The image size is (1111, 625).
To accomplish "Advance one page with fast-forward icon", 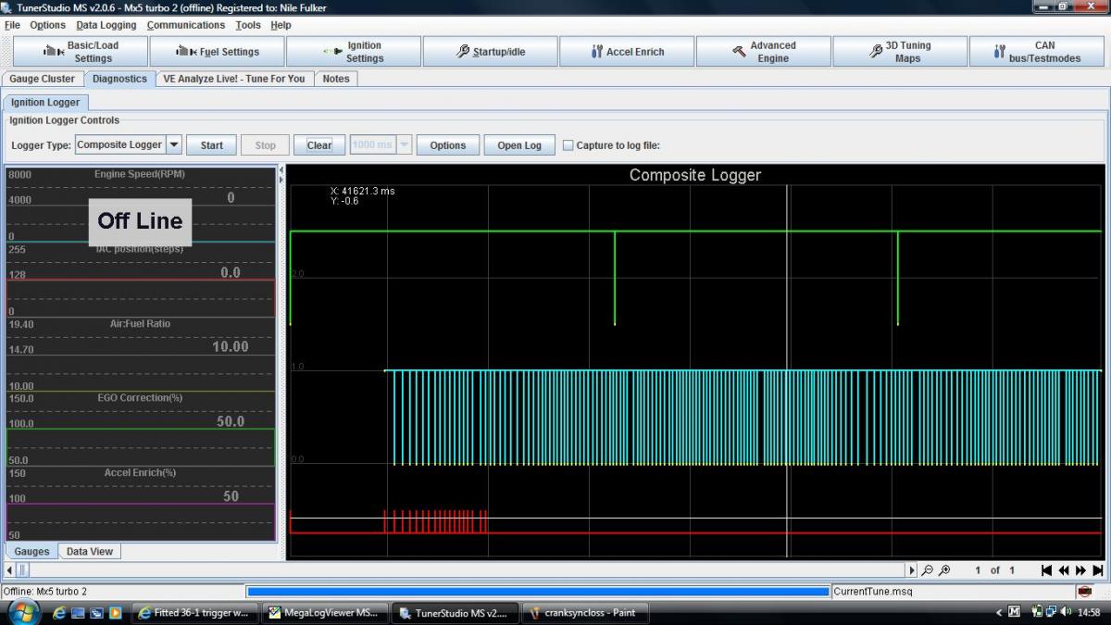I will 1080,570.
